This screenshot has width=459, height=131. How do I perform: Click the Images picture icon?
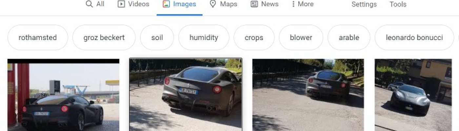(x=166, y=4)
